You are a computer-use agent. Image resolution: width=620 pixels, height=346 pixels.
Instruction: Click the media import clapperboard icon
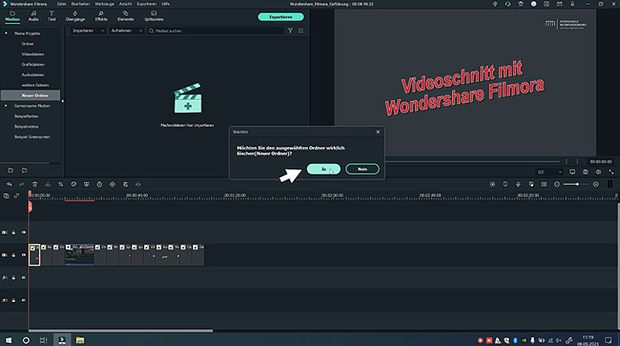point(188,98)
